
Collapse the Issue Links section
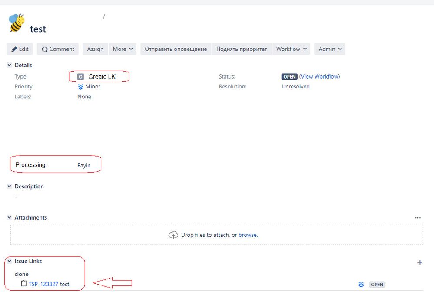point(10,261)
